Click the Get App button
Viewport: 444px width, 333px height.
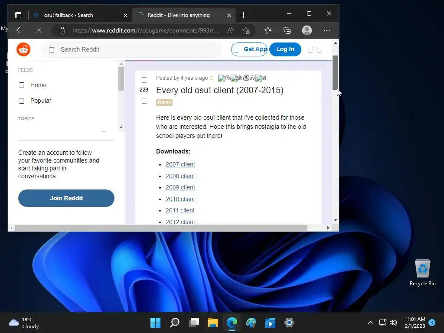tap(249, 49)
